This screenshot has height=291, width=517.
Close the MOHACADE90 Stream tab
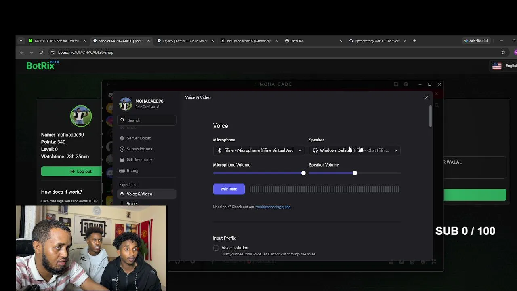click(84, 41)
